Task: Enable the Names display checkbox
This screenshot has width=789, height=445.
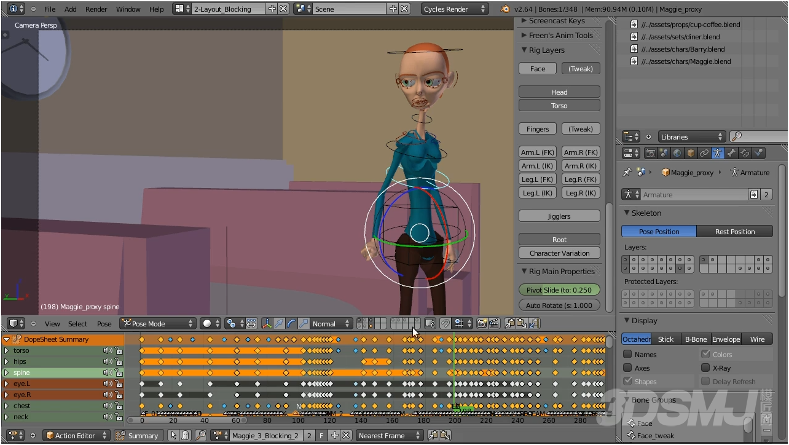Action: click(627, 354)
